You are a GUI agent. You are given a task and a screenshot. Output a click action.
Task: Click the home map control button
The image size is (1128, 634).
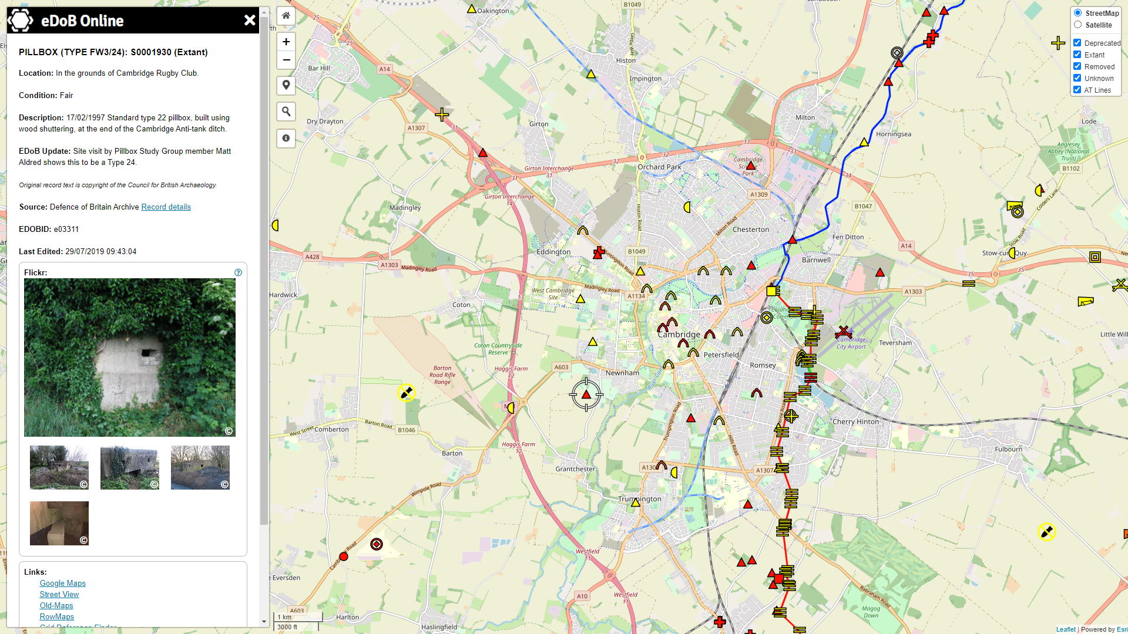(x=286, y=16)
